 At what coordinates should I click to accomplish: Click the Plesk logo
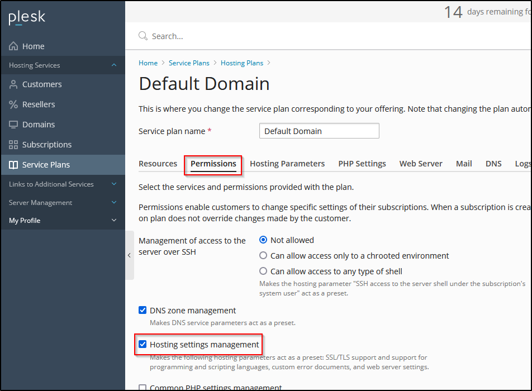click(x=27, y=18)
